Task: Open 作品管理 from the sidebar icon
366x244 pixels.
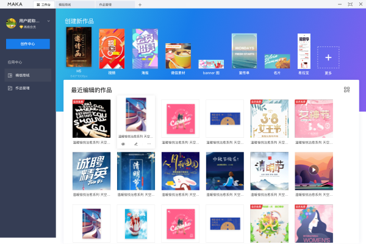Action: coord(10,88)
